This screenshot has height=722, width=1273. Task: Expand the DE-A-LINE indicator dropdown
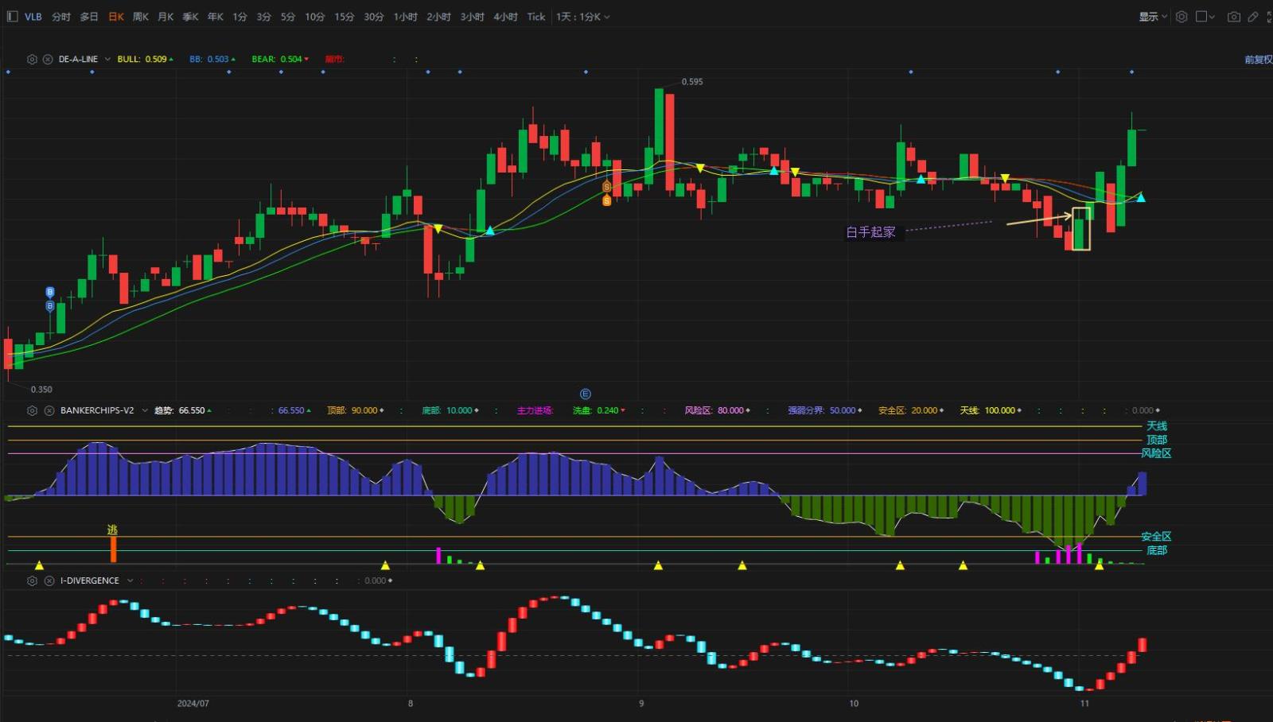107,59
